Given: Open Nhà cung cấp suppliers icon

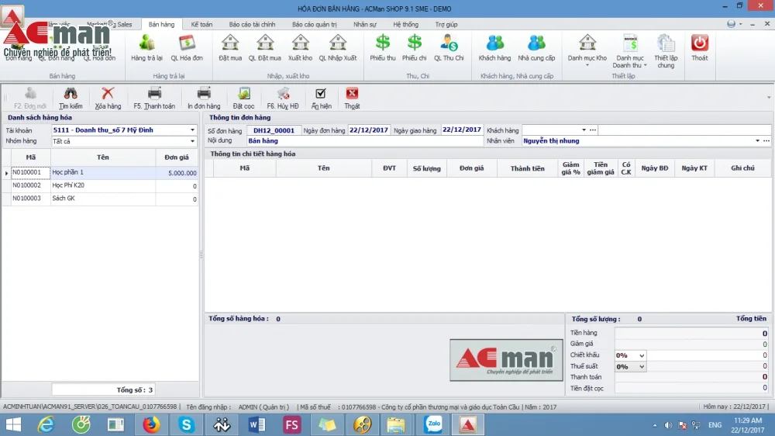Looking at the screenshot, I should [536, 48].
